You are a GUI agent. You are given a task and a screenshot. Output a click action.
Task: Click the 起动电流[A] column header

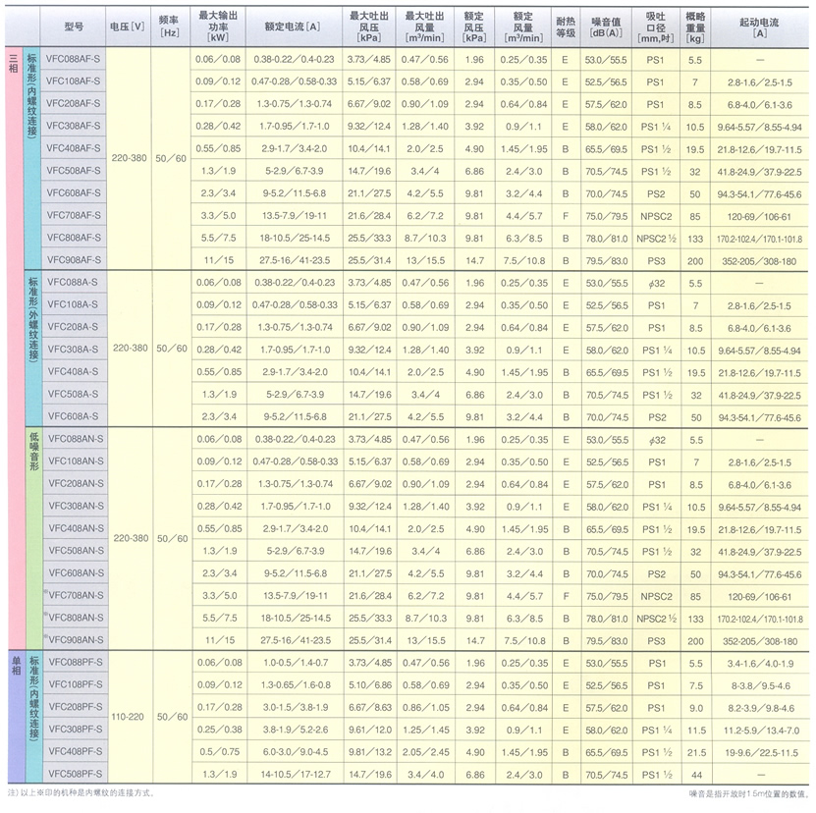click(759, 27)
